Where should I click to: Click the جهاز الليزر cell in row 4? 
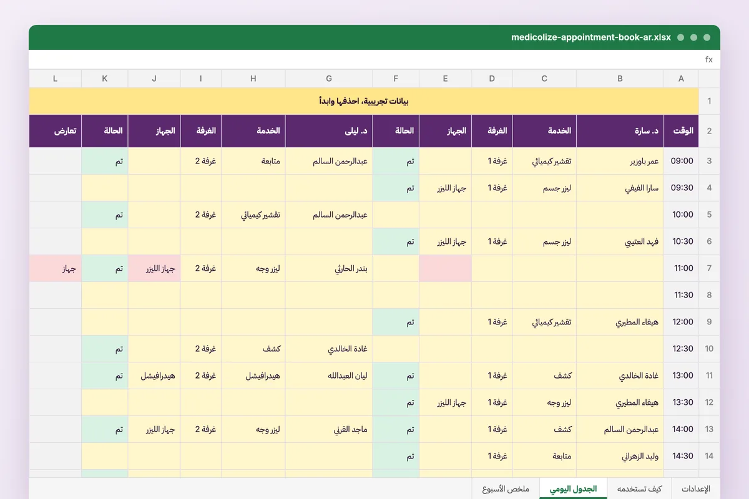coord(445,188)
